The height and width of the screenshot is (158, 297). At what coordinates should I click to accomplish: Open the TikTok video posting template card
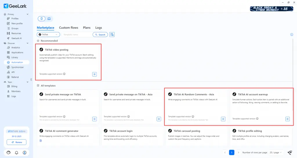pos(68,62)
